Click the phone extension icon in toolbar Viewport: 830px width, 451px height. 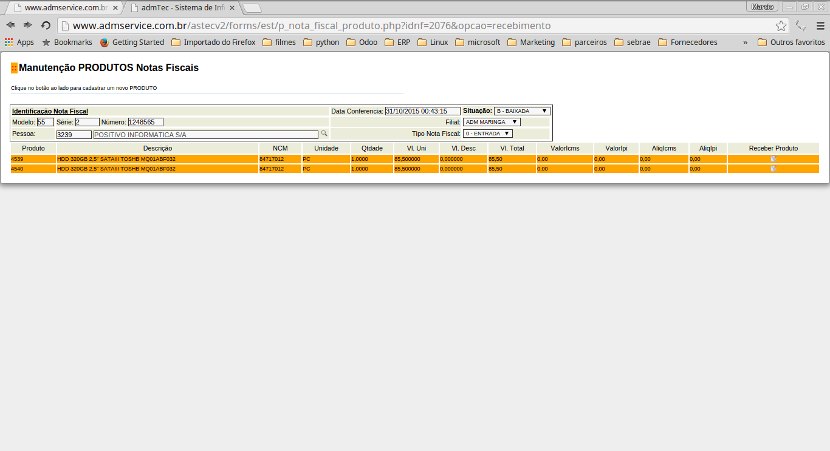(x=801, y=25)
